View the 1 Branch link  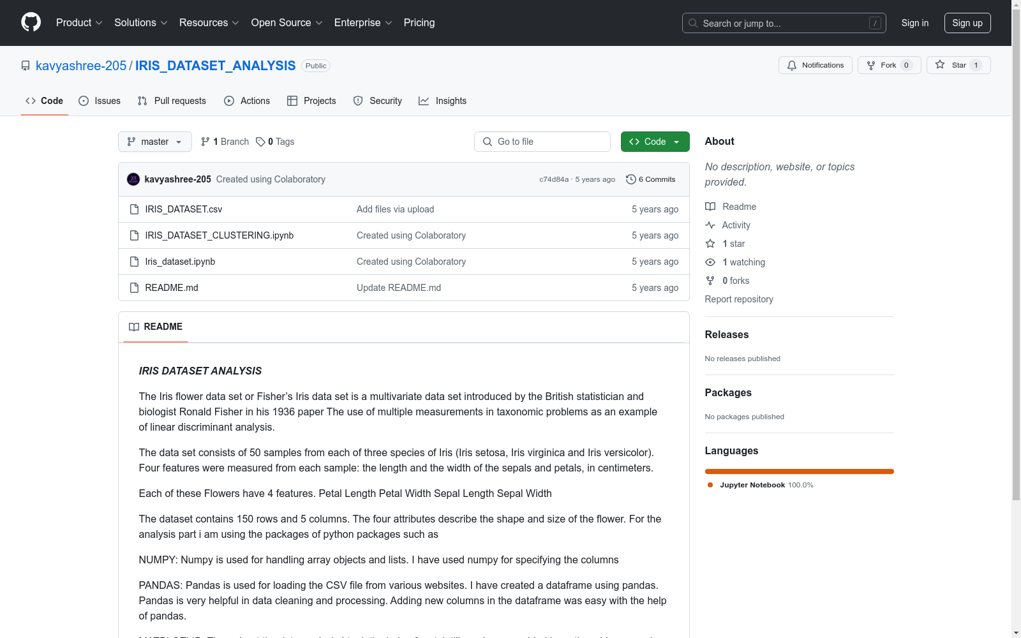point(225,142)
